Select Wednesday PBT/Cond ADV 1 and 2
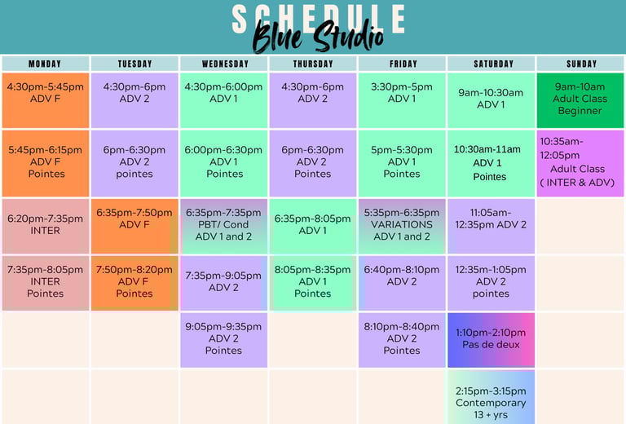The width and height of the screenshot is (626, 424). point(223,226)
